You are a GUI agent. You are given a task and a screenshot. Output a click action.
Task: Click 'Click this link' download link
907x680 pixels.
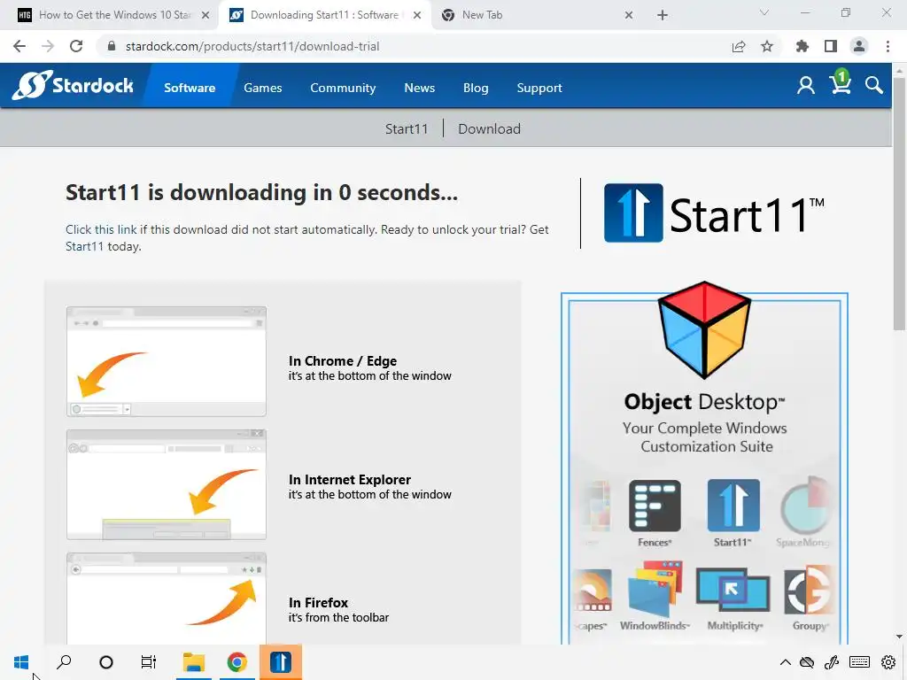[101, 229]
